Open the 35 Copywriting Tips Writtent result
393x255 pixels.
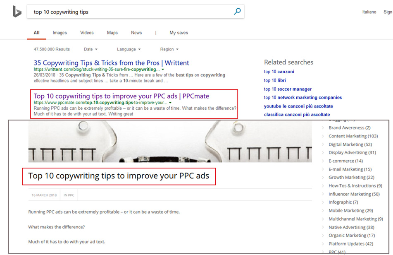click(111, 63)
